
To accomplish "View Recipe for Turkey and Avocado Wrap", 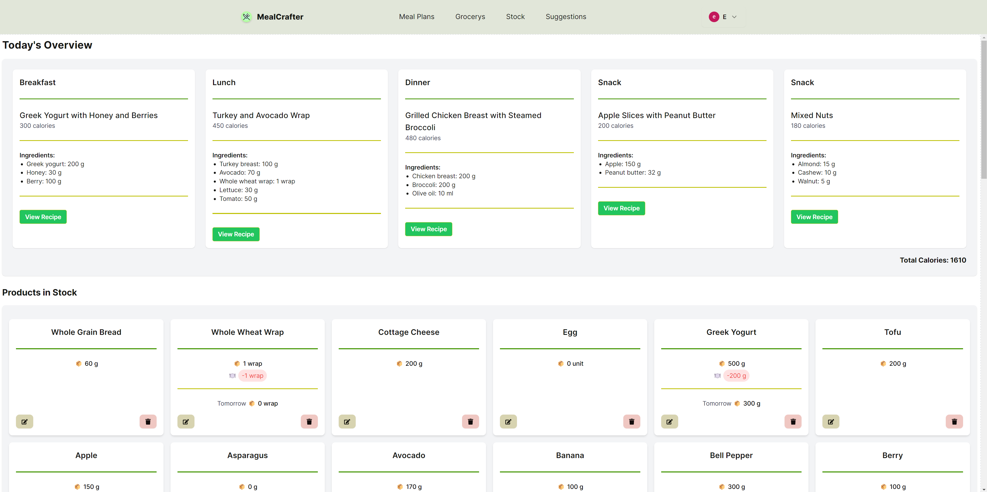I will click(236, 234).
